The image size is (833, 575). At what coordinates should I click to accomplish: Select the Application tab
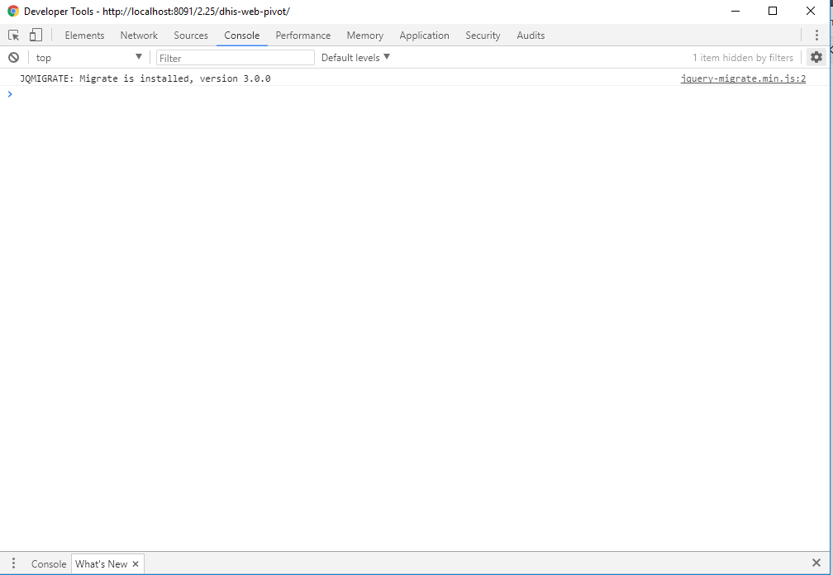pyautogui.click(x=424, y=36)
